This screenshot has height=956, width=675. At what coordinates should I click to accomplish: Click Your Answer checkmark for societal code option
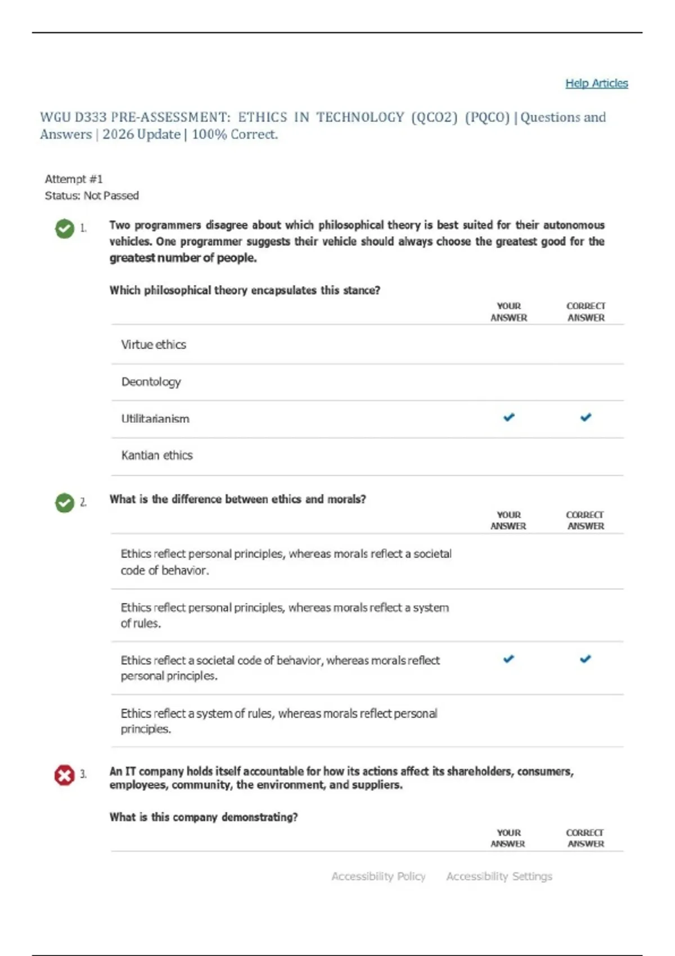click(508, 659)
